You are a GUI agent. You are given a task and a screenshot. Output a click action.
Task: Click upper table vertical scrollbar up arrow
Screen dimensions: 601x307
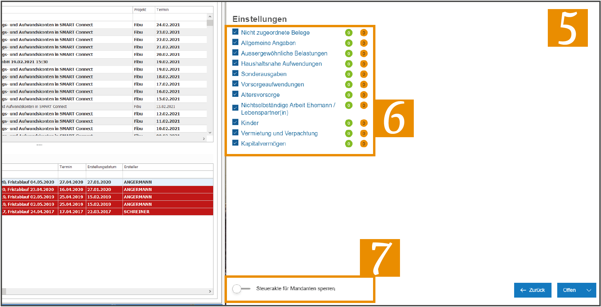click(x=210, y=16)
